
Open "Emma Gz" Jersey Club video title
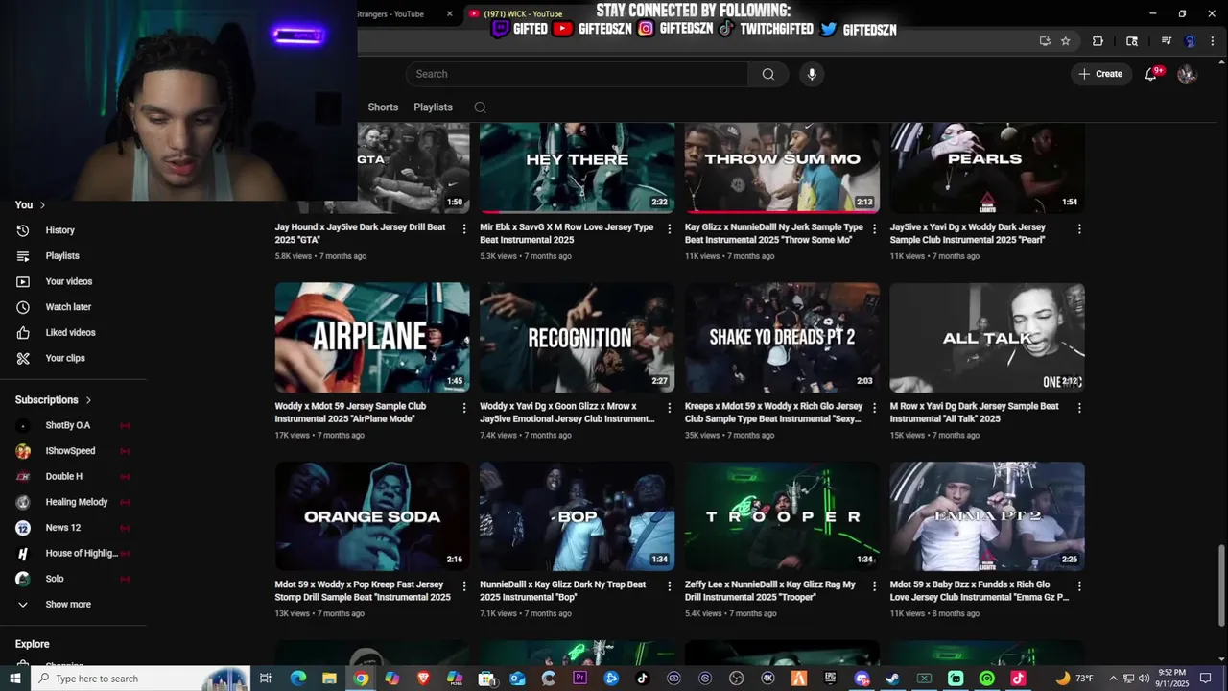(x=979, y=591)
